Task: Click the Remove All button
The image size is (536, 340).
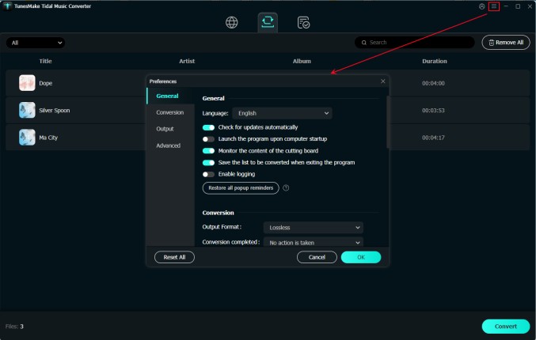Action: tap(506, 43)
